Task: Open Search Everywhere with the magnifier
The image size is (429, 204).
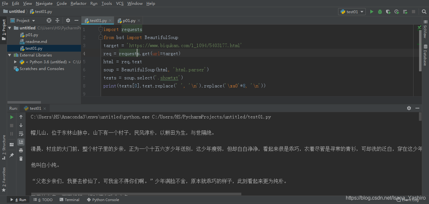Action: coord(424,11)
